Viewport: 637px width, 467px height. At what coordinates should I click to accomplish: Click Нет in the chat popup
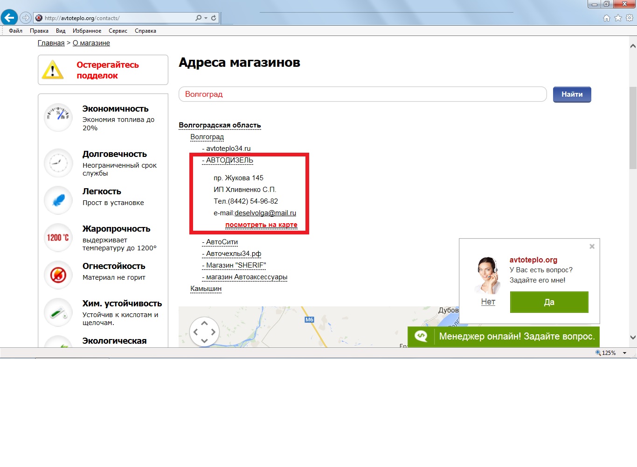[488, 302]
